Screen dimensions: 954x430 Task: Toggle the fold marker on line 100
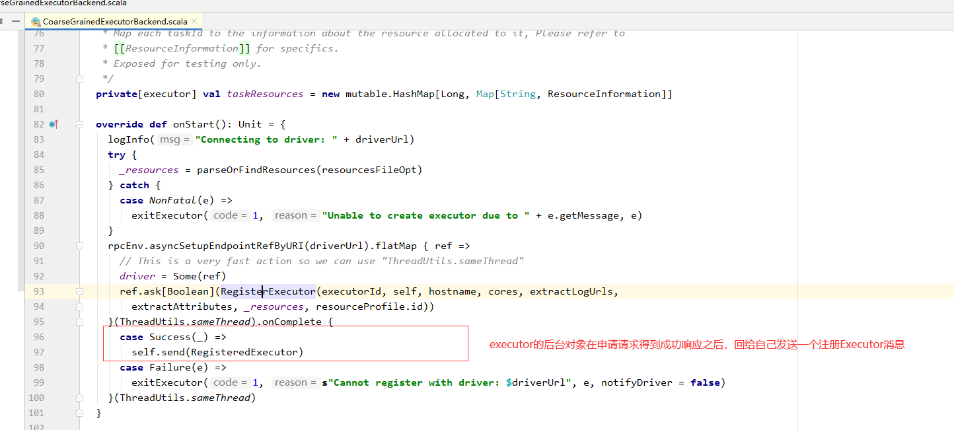click(80, 398)
